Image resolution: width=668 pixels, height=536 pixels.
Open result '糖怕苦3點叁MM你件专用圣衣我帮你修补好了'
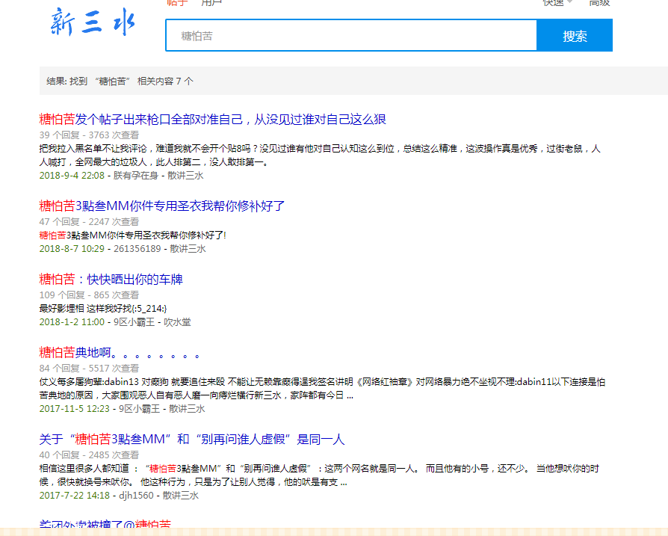tap(162, 206)
